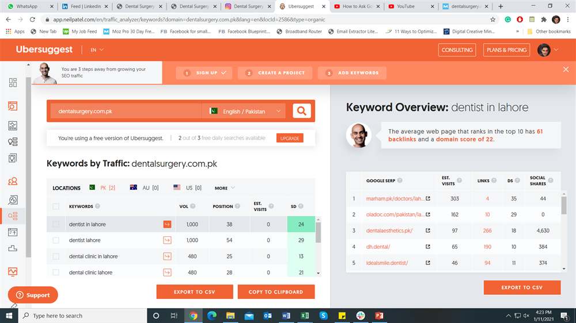Click the UPGRADE button
This screenshot has width=576, height=323.
pyautogui.click(x=290, y=138)
